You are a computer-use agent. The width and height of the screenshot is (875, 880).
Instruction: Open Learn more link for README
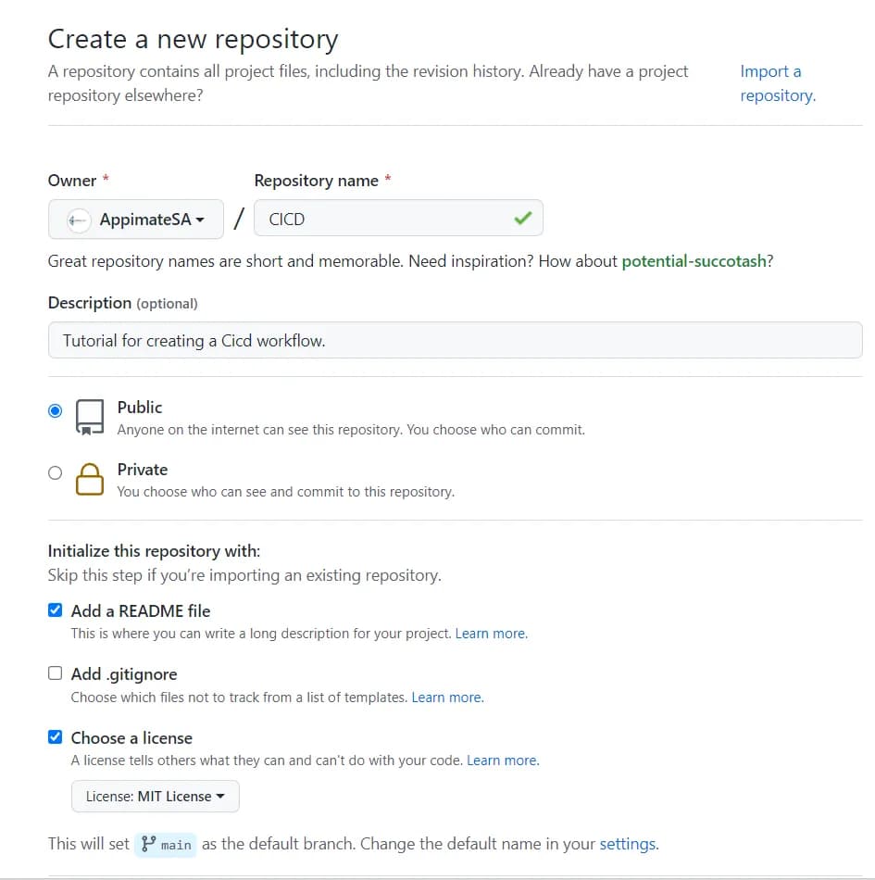coord(491,634)
